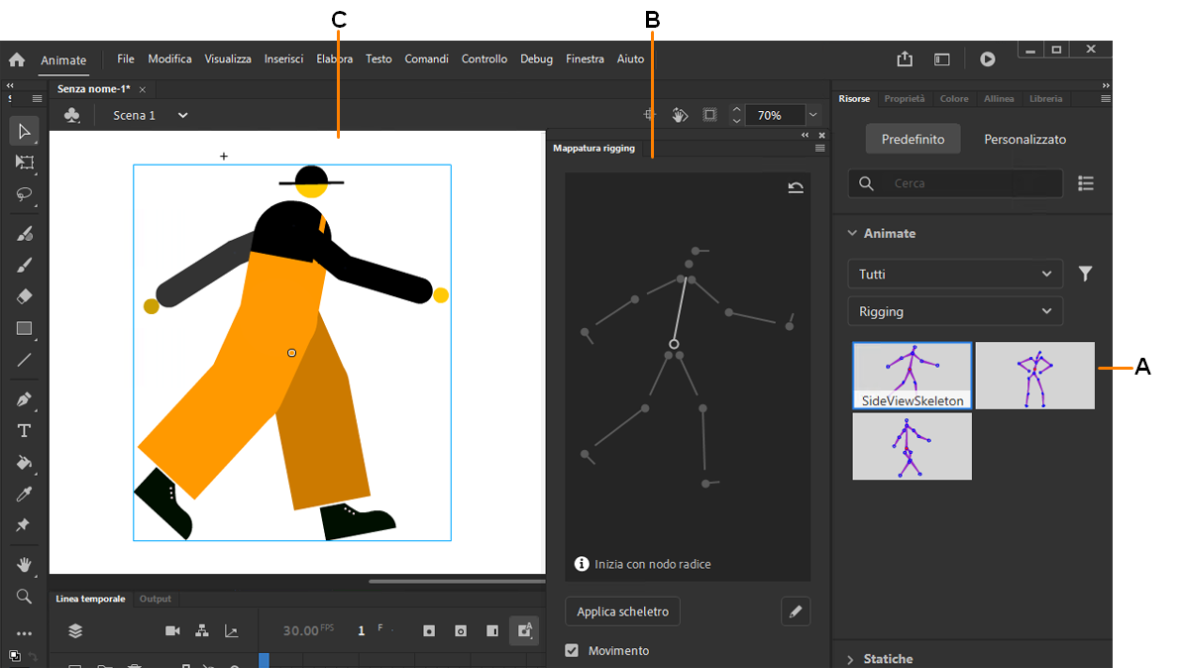Enable the Movimento checkbox

pos(572,650)
